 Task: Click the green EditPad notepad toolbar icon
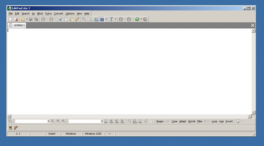coord(137,19)
